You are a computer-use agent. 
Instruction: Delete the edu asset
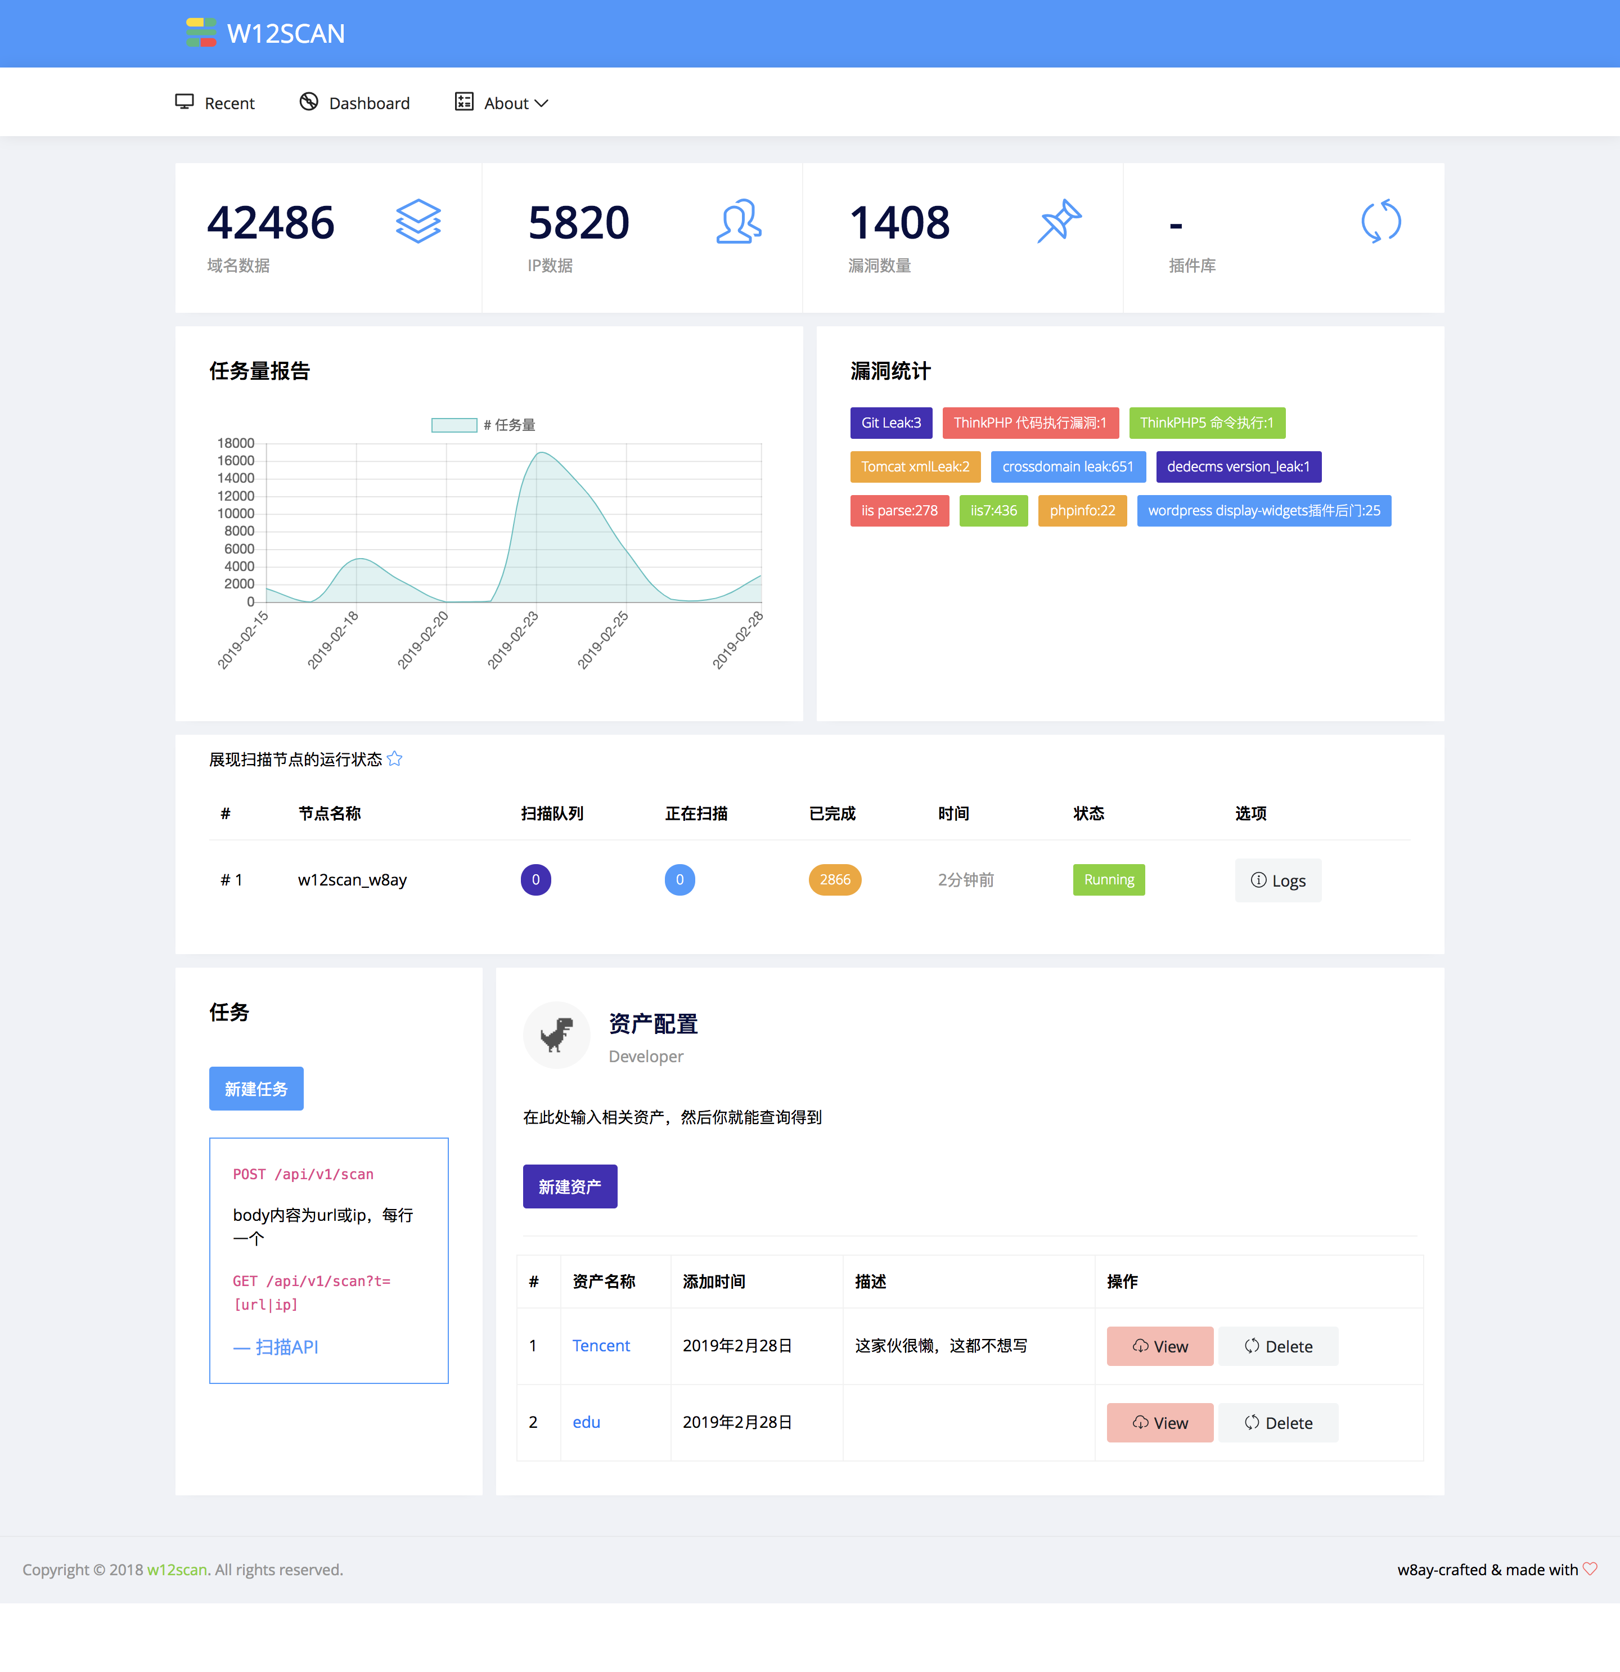1277,1423
